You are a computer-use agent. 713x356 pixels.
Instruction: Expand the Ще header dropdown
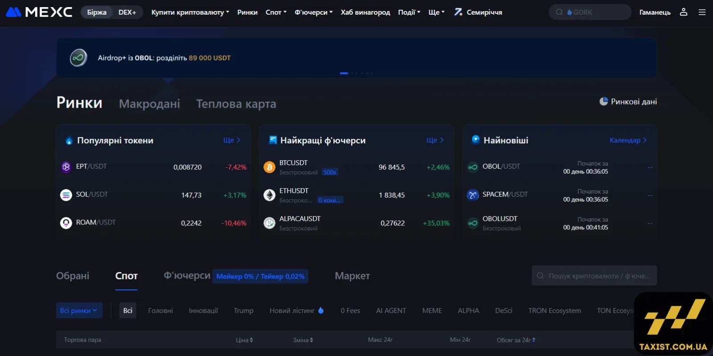click(436, 12)
